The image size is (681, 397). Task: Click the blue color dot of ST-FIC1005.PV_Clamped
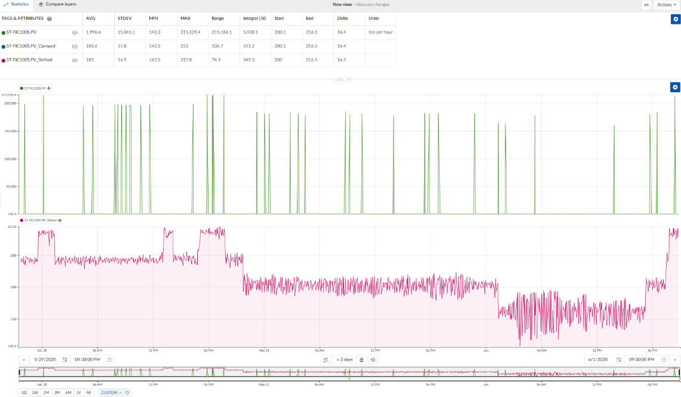tap(4, 47)
